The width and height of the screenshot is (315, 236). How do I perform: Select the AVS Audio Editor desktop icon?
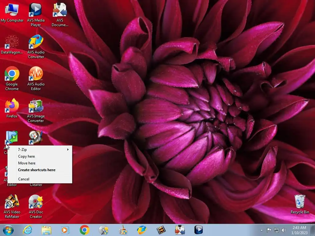[x=36, y=79]
